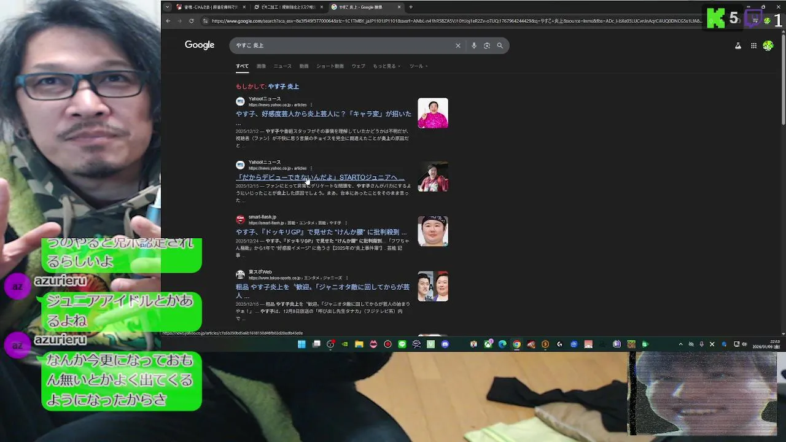Click the smart-flash result face thumbnail
Image resolution: width=786 pixels, height=442 pixels.
click(433, 231)
